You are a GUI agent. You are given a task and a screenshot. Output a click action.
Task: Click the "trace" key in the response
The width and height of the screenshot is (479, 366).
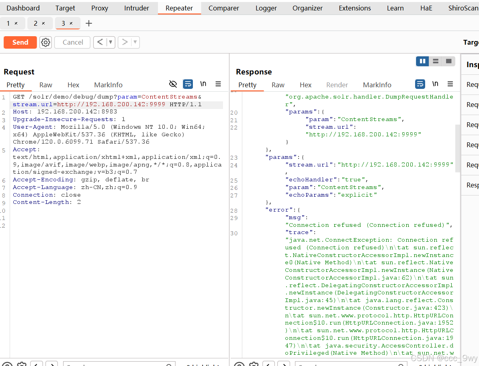(x=299, y=232)
